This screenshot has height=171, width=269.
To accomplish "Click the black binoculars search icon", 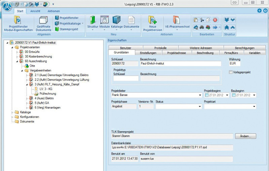I will [x=202, y=27].
